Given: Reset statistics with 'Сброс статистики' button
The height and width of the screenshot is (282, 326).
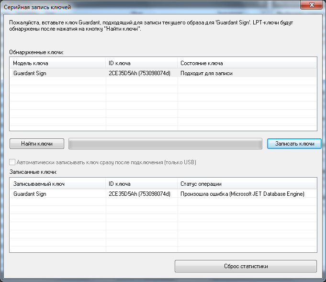Looking at the screenshot, I should (x=246, y=266).
